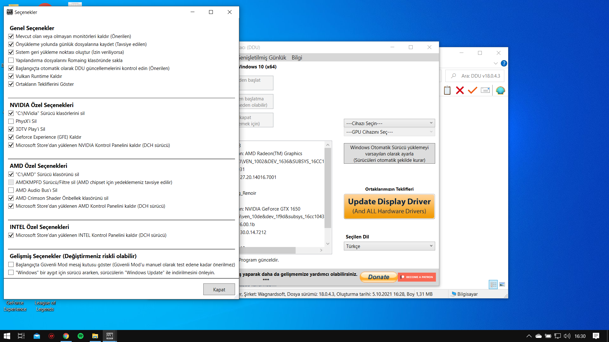
Task: Click the DDU icon in the taskbar
Action: point(110,336)
